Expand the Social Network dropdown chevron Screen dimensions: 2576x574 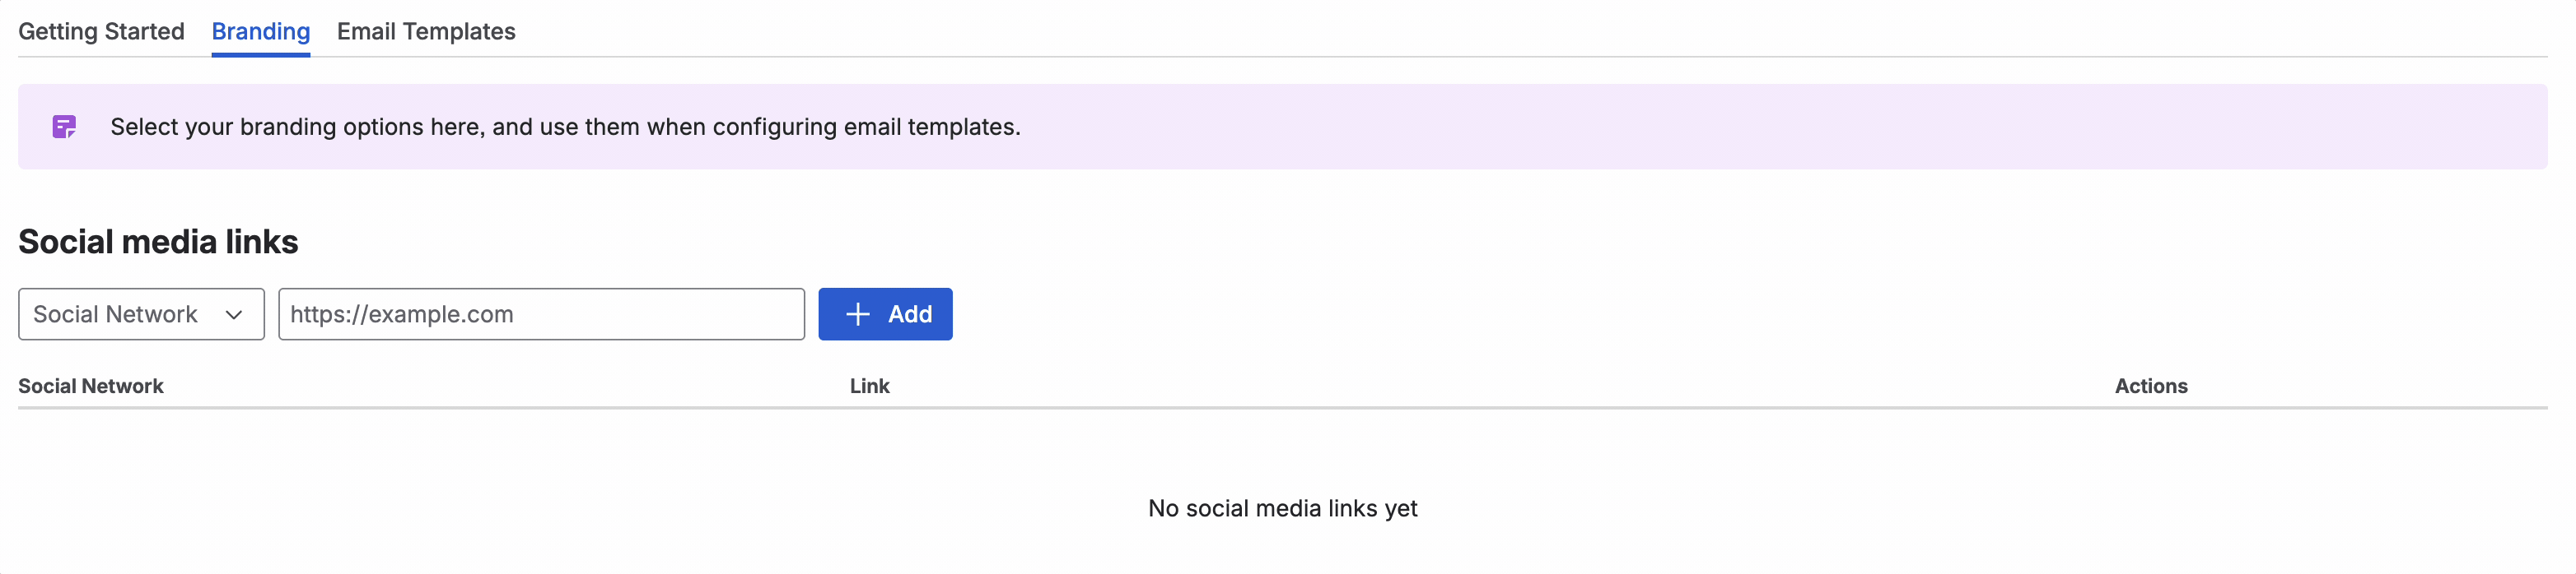pos(234,314)
